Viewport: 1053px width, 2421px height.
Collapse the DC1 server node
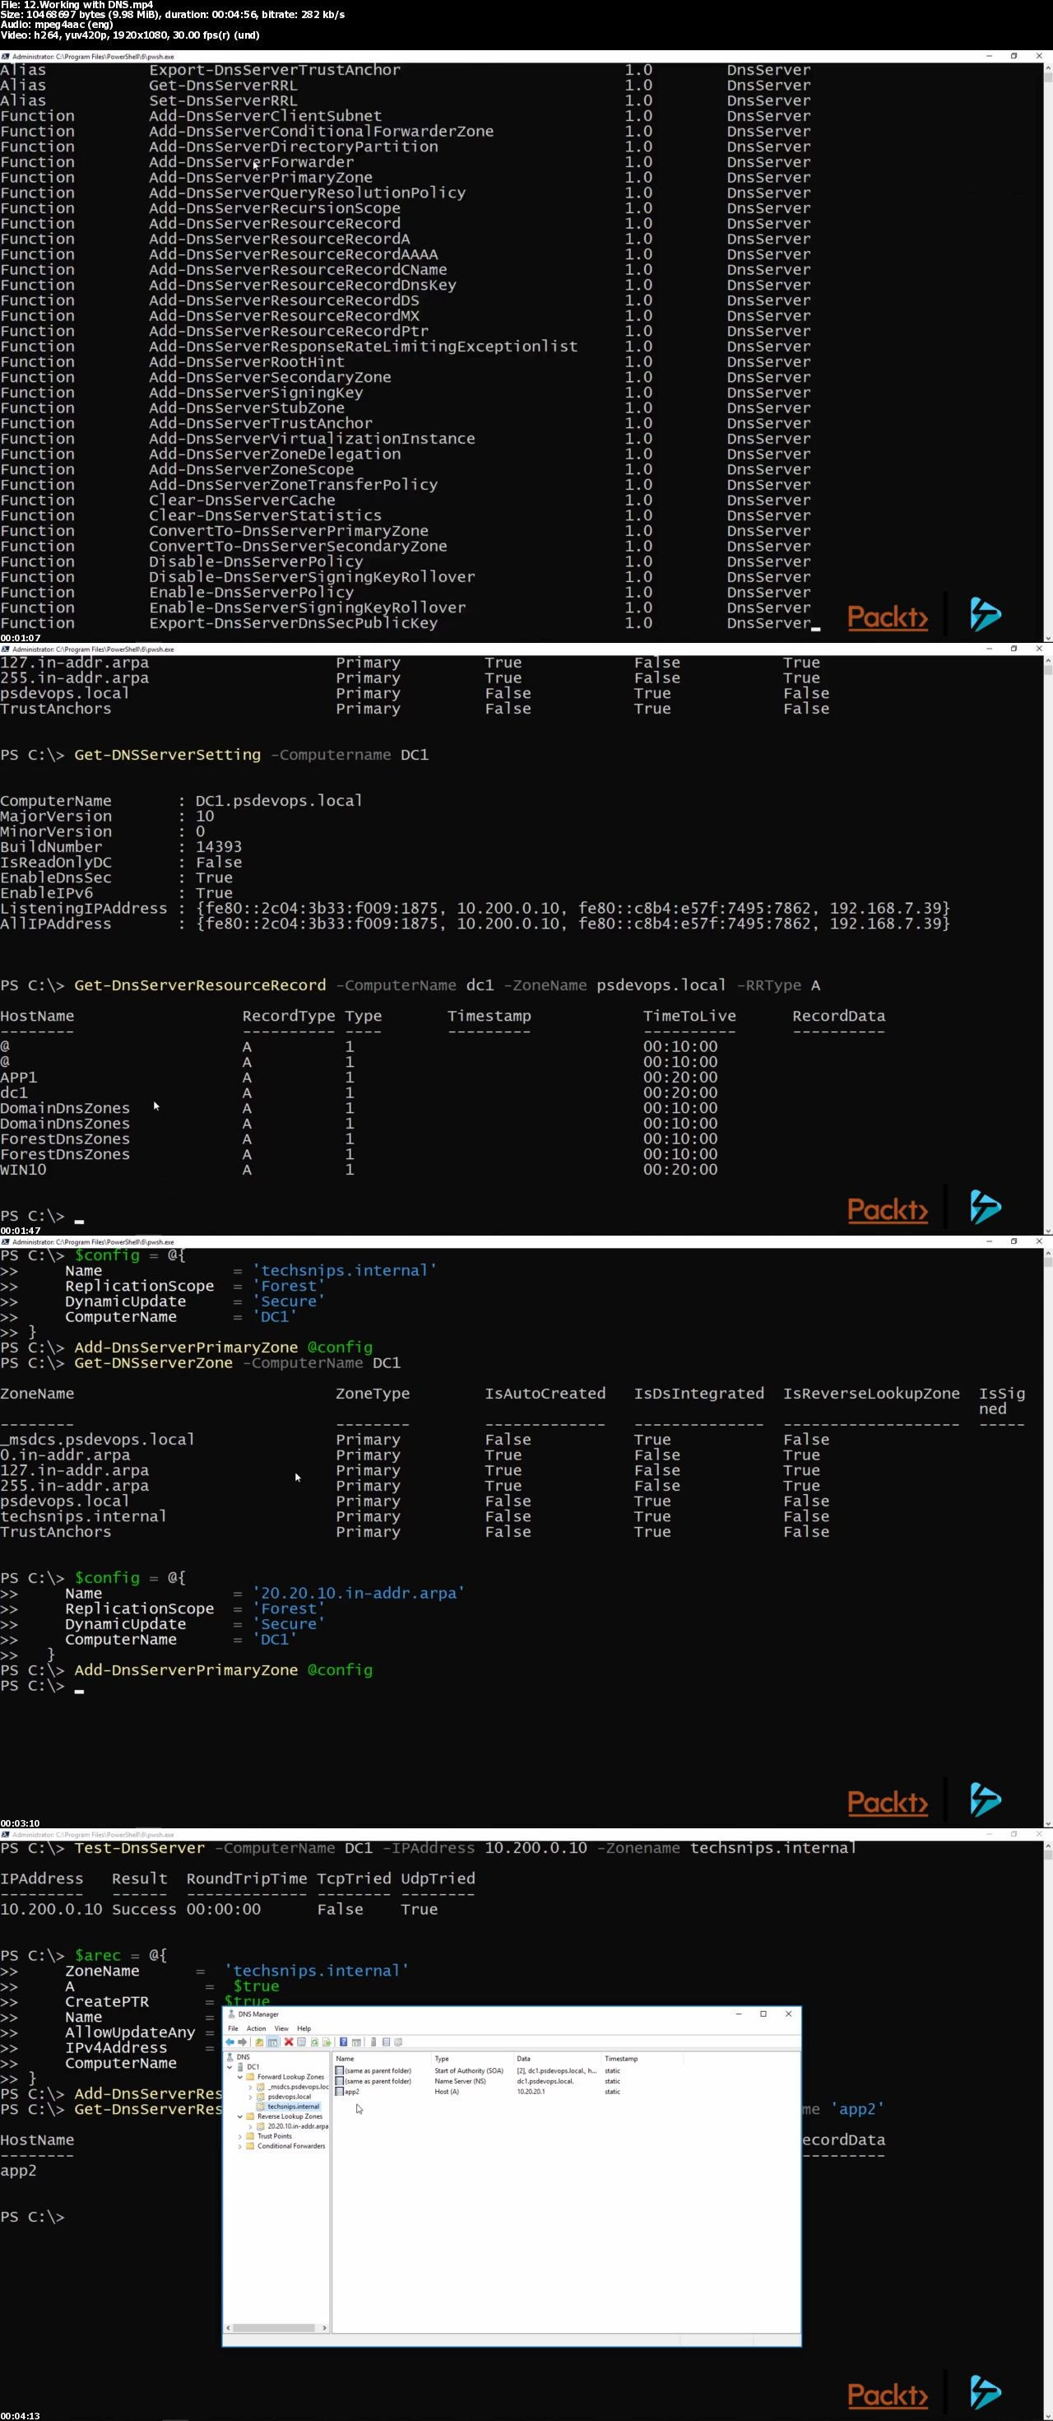tap(230, 2068)
